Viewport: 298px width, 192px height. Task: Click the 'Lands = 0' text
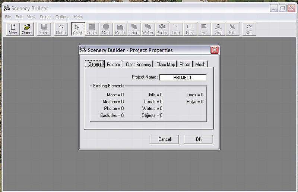tap(153, 102)
